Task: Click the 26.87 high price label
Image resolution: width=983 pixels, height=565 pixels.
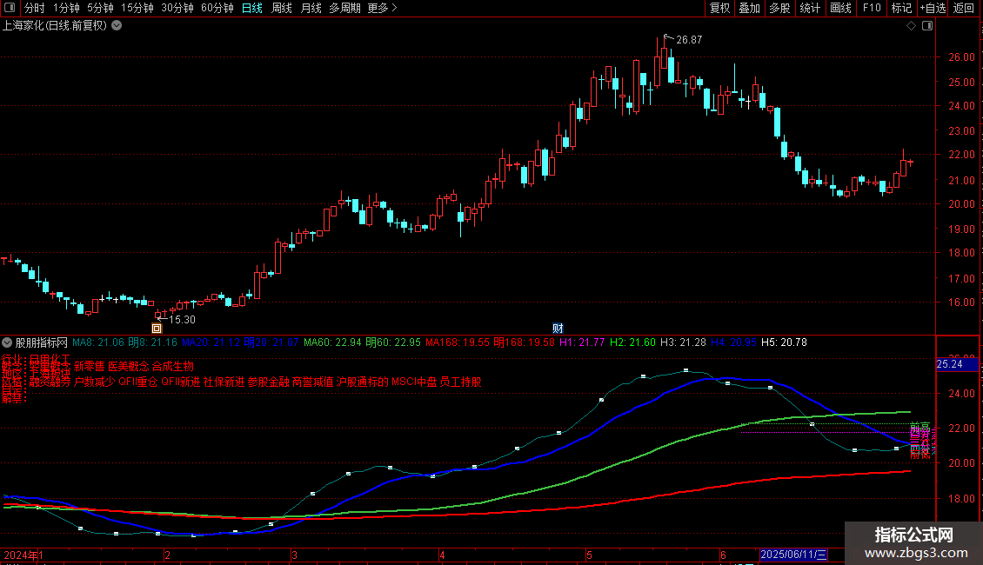Action: 689,39
